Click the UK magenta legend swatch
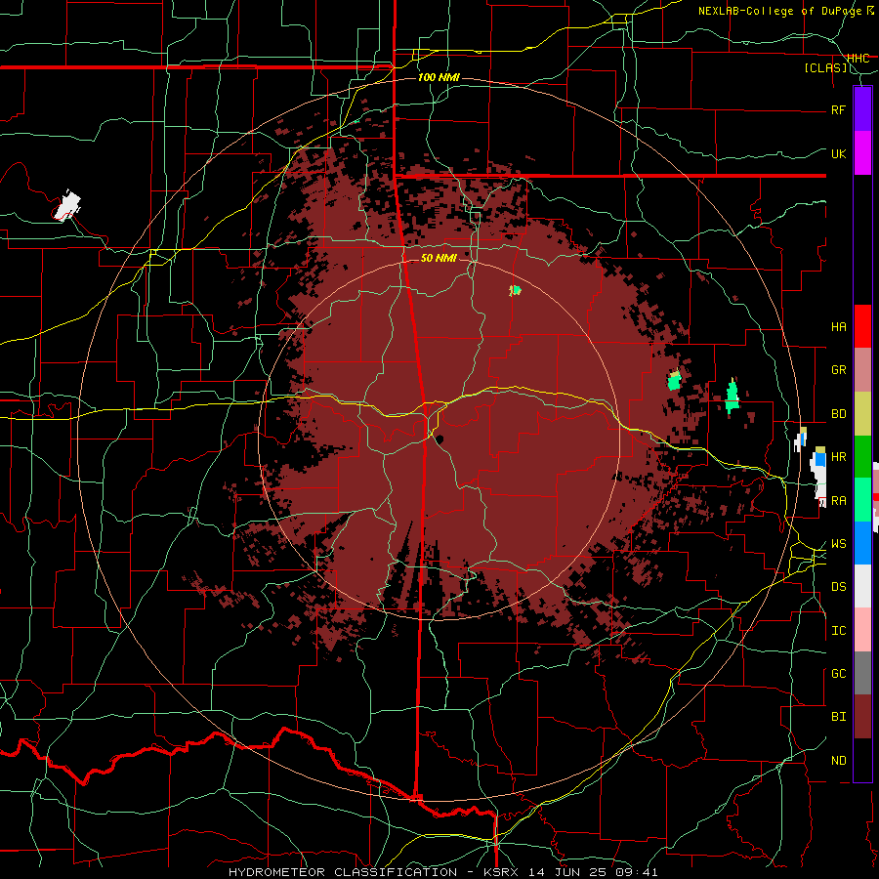Screen dimensions: 879x879 862,153
